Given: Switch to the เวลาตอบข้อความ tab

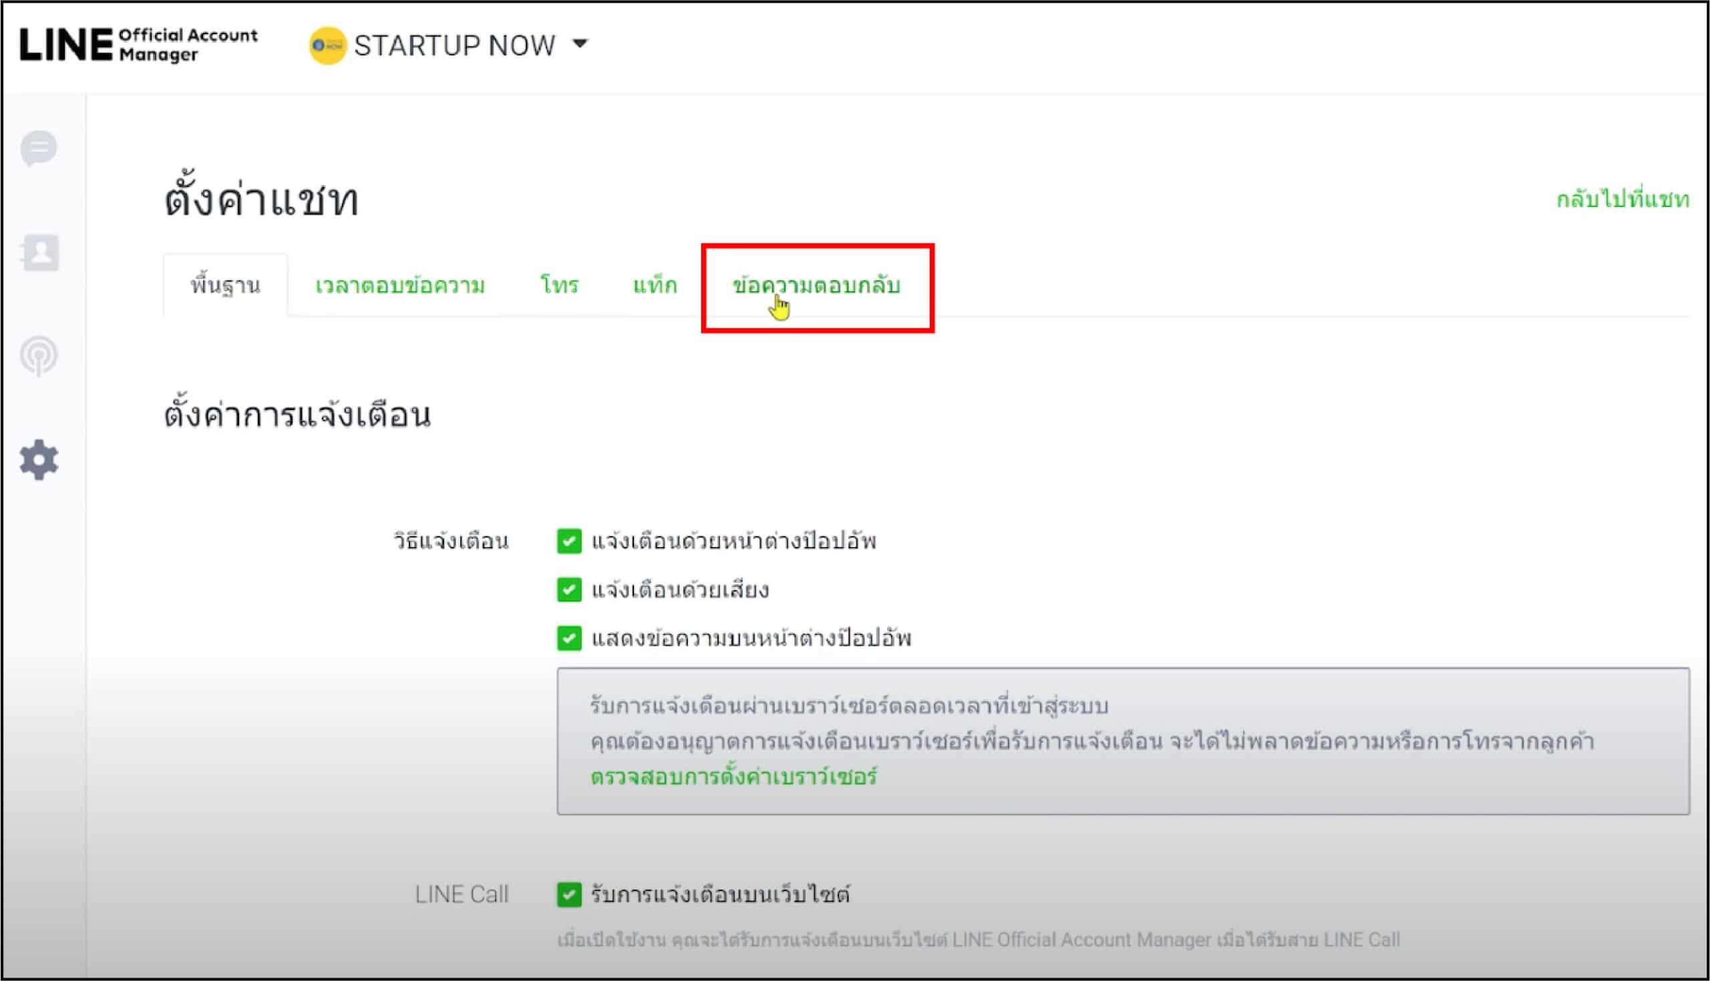Looking at the screenshot, I should pyautogui.click(x=400, y=285).
